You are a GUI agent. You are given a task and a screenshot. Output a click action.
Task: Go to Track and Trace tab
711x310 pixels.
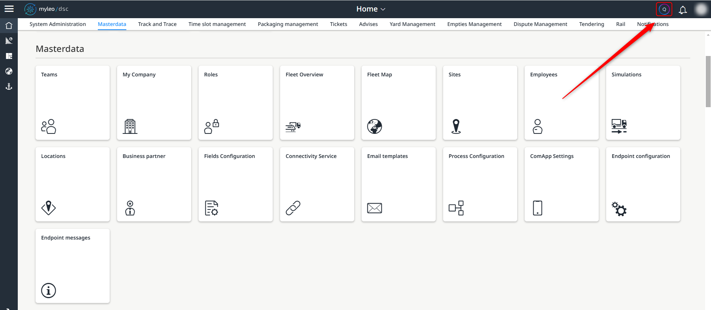pos(157,24)
